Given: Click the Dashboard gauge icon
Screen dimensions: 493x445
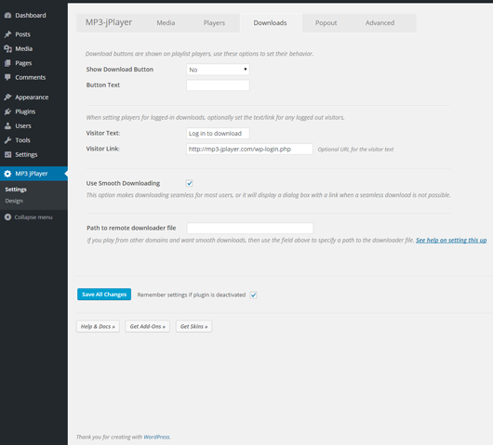Looking at the screenshot, I should [7, 16].
